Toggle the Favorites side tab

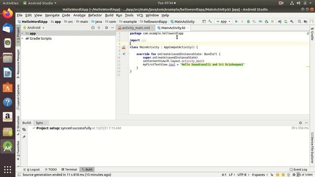pos(18,150)
